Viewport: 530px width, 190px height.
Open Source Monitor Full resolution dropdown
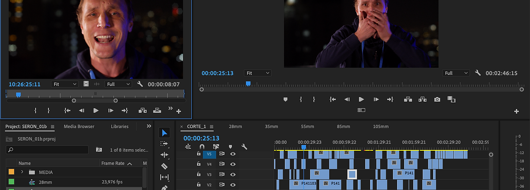118,84
